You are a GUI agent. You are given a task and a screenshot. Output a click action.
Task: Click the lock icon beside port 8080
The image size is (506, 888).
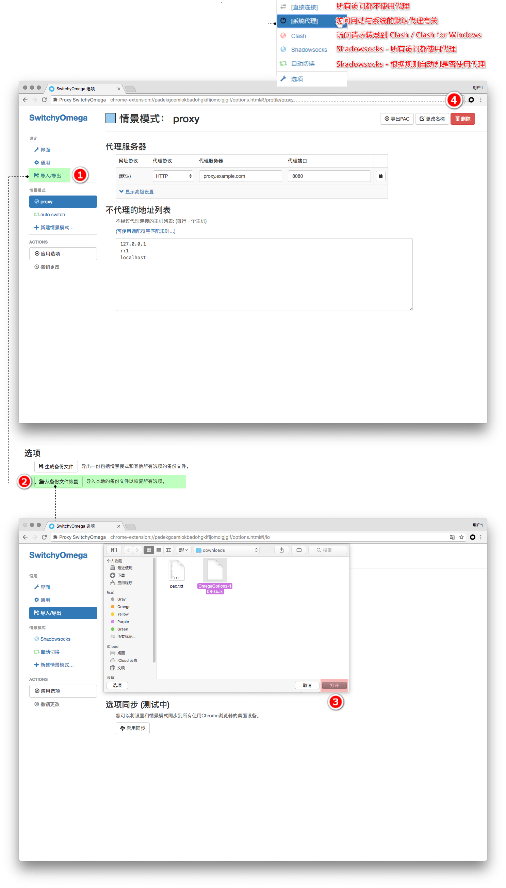(x=380, y=176)
